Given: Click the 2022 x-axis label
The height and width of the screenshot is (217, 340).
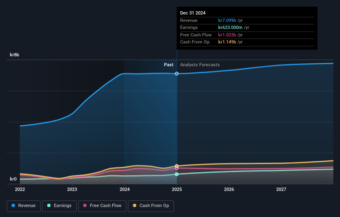Looking at the screenshot, I should [x=20, y=189].
